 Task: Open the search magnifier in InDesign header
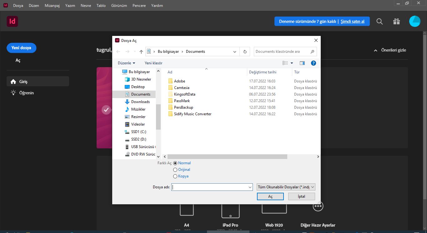(379, 22)
